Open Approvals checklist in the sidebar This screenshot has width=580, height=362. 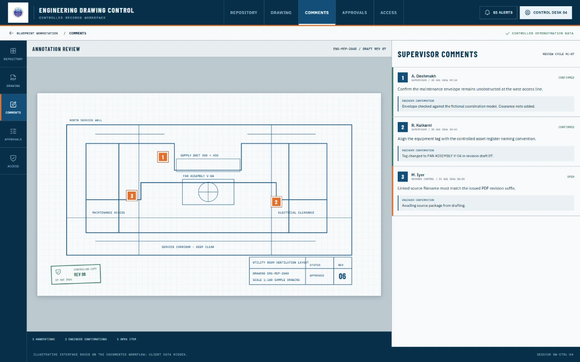13,134
